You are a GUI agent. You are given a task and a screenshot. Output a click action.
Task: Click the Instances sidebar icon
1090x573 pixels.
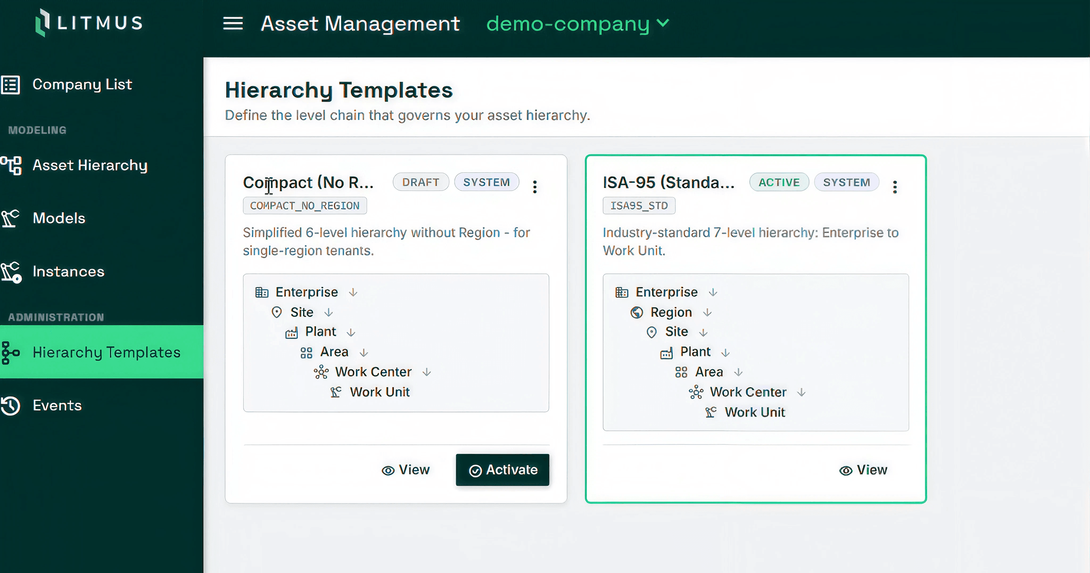click(11, 272)
